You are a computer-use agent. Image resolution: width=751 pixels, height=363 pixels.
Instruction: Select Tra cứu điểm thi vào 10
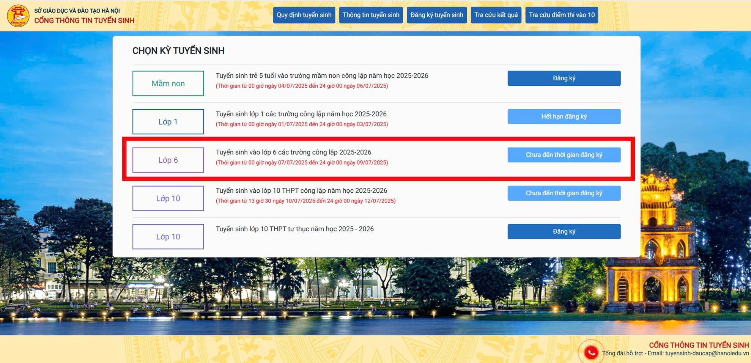[x=561, y=15]
